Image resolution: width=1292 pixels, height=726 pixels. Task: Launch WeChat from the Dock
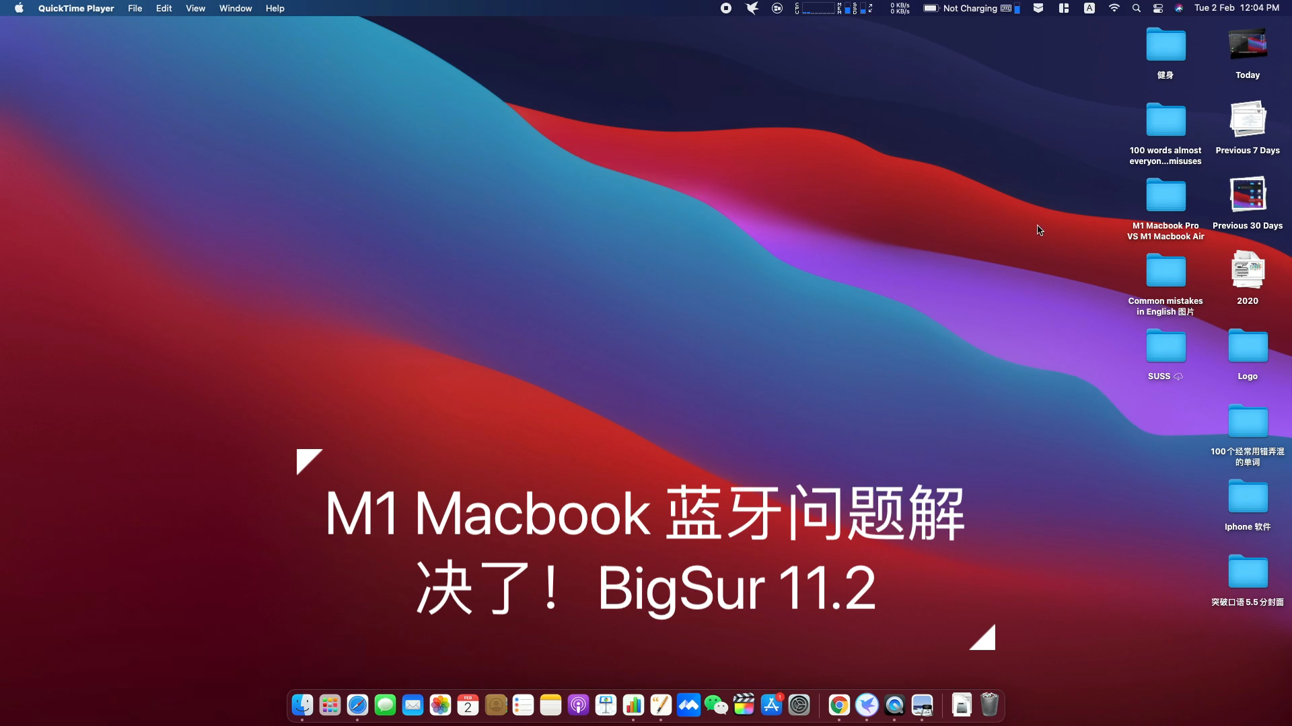pos(716,705)
